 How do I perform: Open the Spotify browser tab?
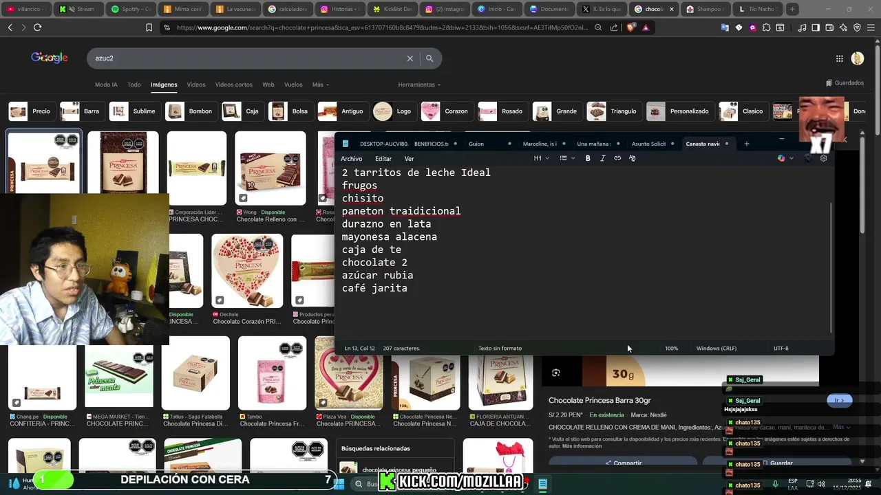pos(130,9)
